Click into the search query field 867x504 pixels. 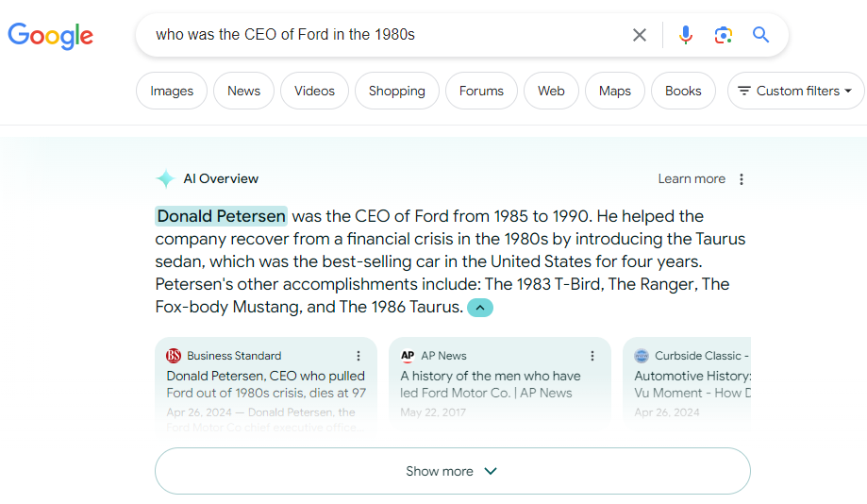(x=387, y=35)
